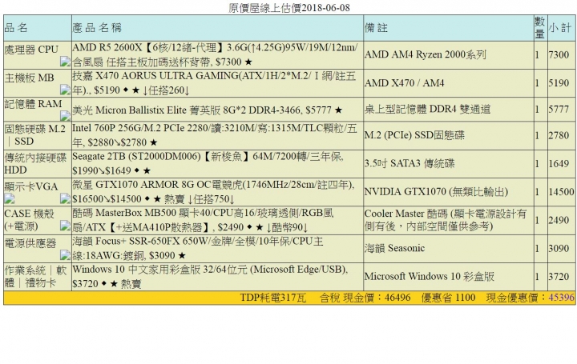Viewport: 577px width, 364px height.
Task: Click the broken image icon in 電源供應器 cell
Action: tap(65, 255)
